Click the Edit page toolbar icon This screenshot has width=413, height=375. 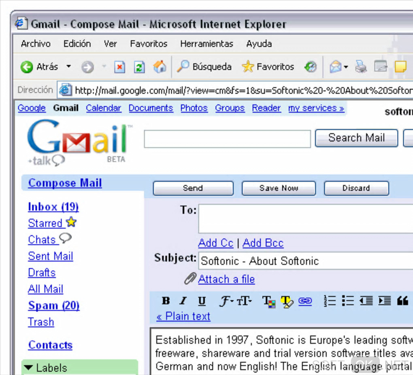point(381,67)
